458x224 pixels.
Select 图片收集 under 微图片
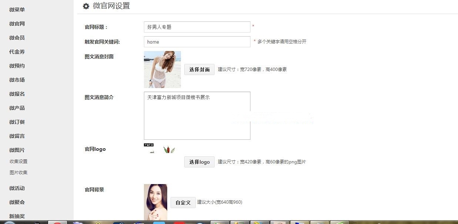pos(18,173)
